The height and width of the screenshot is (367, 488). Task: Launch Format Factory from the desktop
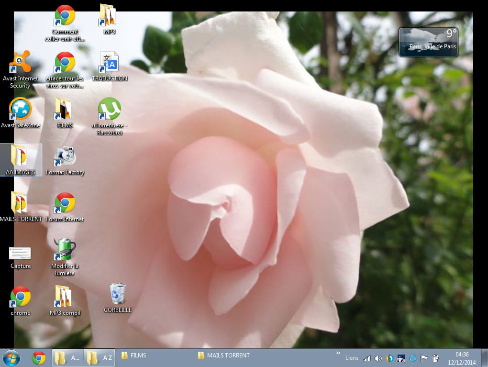(65, 156)
